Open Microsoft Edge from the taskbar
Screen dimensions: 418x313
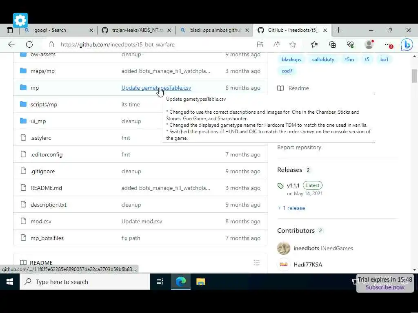pos(181,282)
